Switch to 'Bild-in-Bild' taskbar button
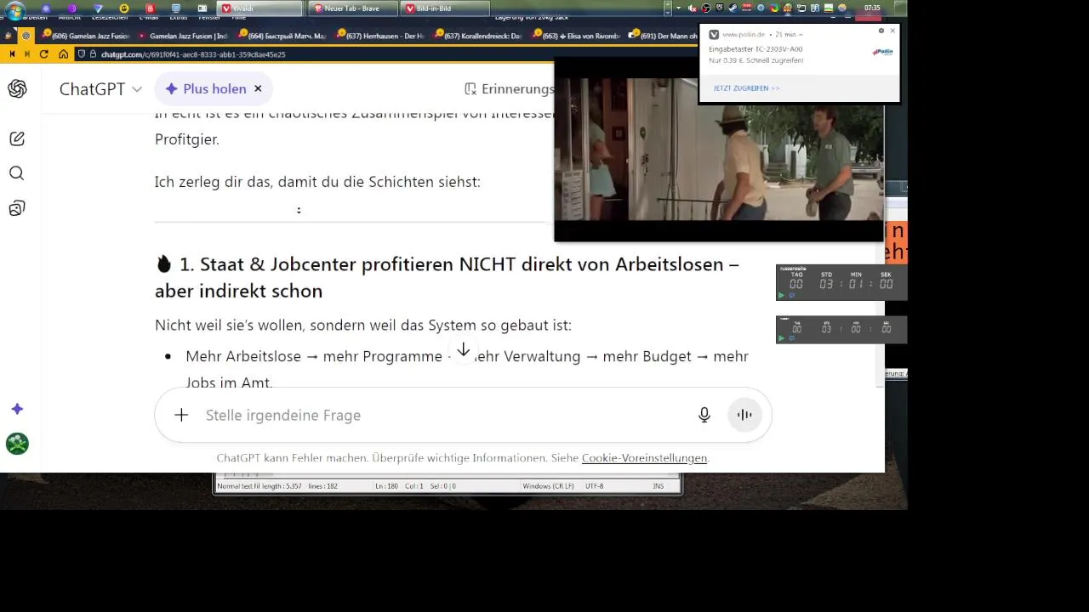The image size is (1089, 612). [445, 8]
